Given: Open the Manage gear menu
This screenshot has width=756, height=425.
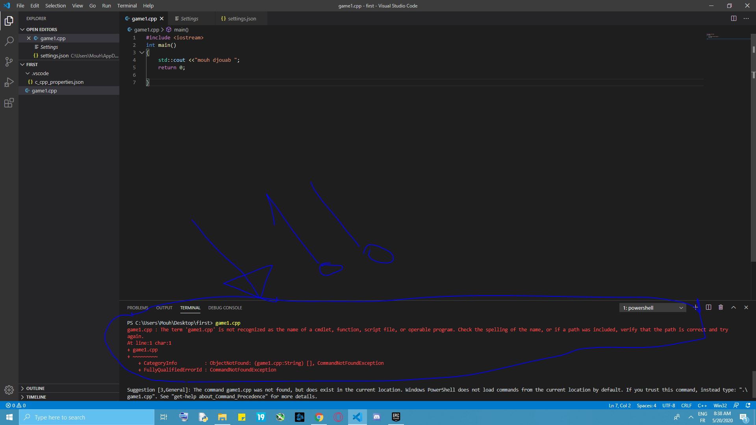Looking at the screenshot, I should tap(9, 390).
